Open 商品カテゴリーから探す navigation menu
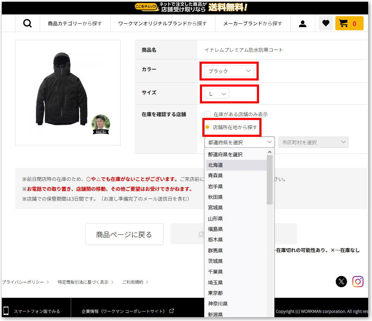This screenshot has height=321, width=372. tap(75, 24)
